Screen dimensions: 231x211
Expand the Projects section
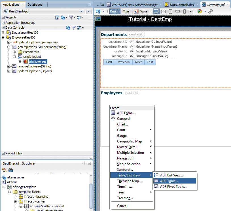coord(3,18)
